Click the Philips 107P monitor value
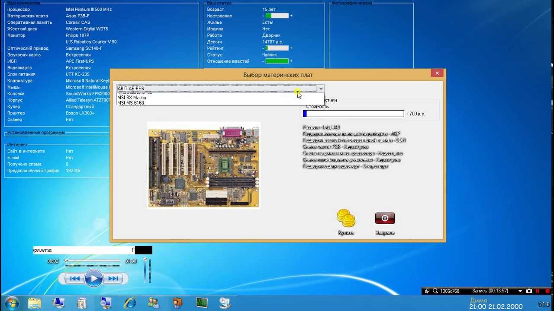Viewport: 554px width, 311px height. 77,35
